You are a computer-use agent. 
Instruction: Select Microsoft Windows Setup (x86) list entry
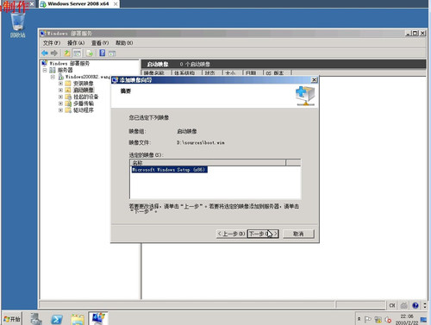(x=169, y=170)
